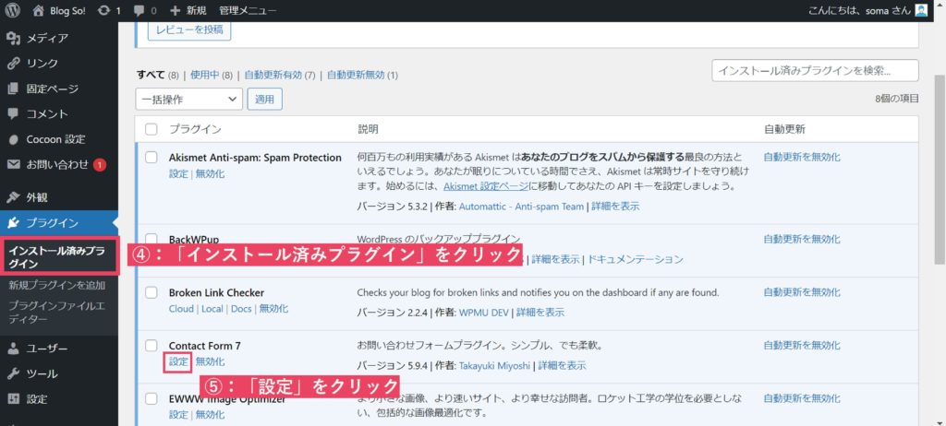Open the Blog So! site home icon
Image resolution: width=946 pixels, height=426 pixels.
[x=38, y=11]
